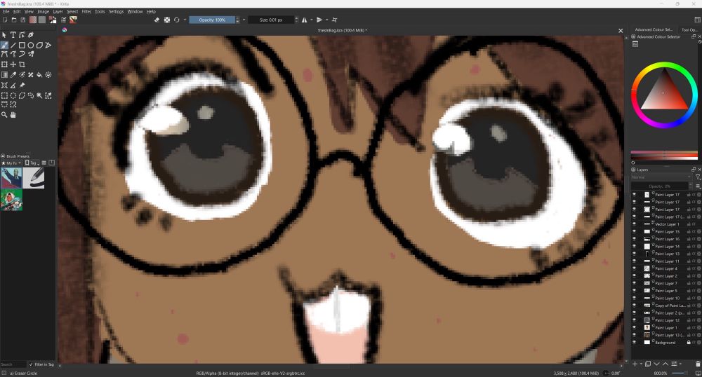Select the Measure tool
This screenshot has height=377, width=702.
coord(13,85)
